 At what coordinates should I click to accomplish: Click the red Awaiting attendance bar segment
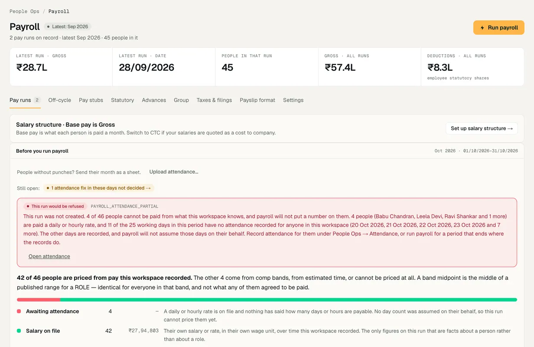tap(39, 300)
